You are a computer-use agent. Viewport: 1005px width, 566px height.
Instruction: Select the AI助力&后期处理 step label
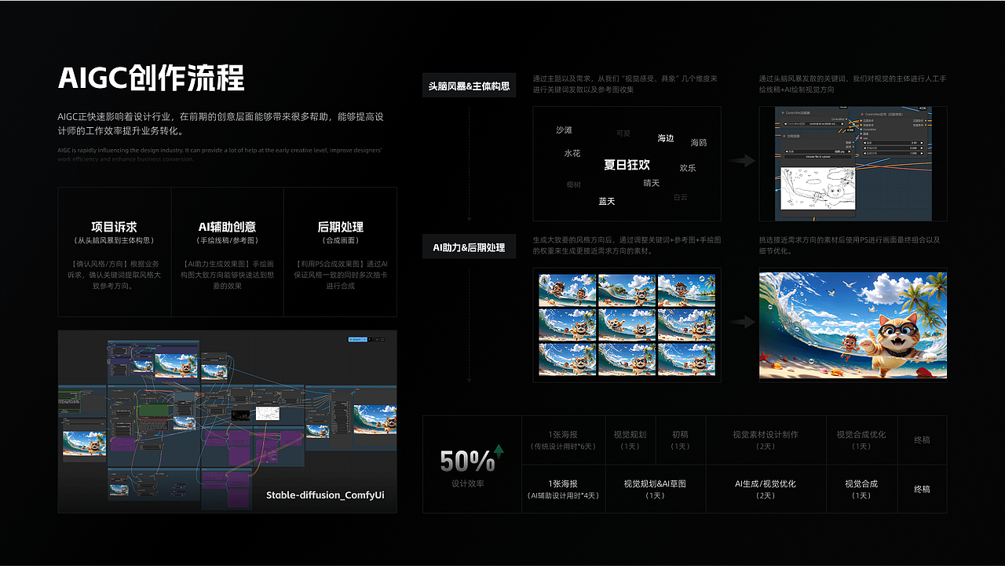point(469,247)
